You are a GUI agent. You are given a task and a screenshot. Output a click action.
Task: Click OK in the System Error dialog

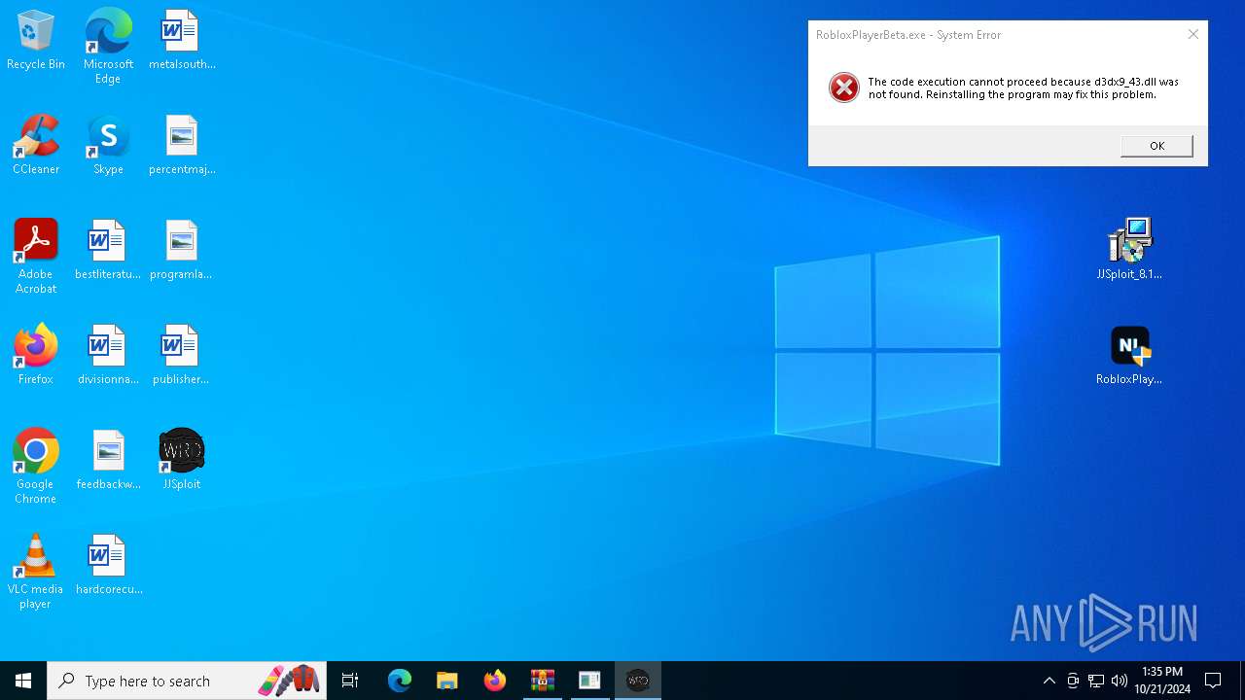(x=1156, y=146)
